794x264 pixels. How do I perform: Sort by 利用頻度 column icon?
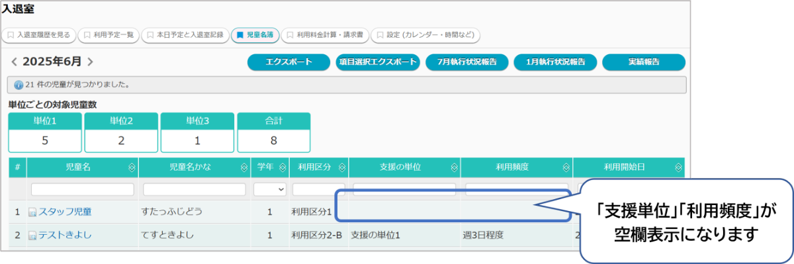click(566, 168)
